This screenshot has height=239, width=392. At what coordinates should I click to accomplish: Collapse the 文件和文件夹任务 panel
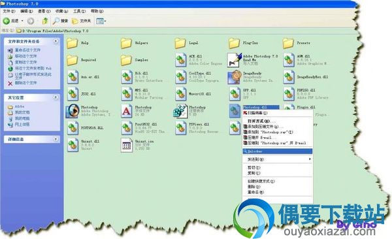[x=56, y=41]
